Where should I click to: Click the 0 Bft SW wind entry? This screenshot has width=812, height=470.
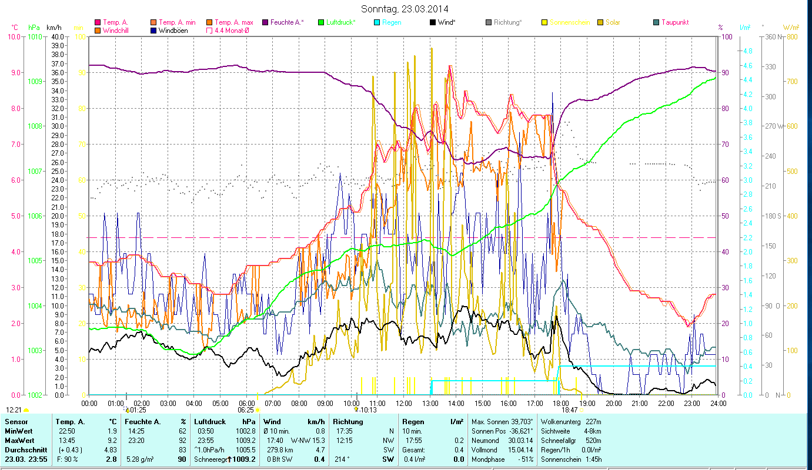click(279, 459)
